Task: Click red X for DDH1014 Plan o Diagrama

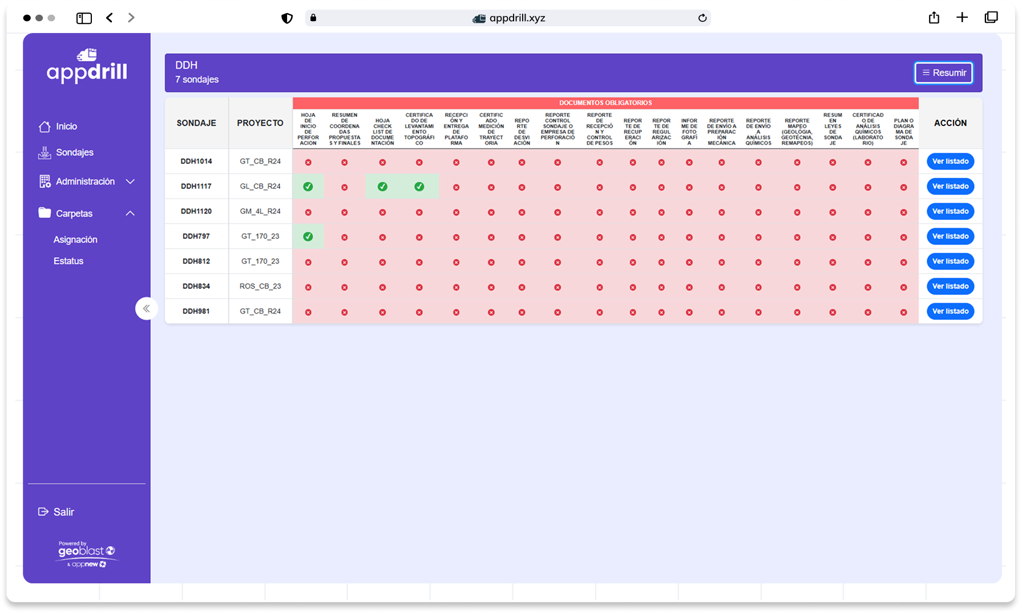Action: point(903,163)
